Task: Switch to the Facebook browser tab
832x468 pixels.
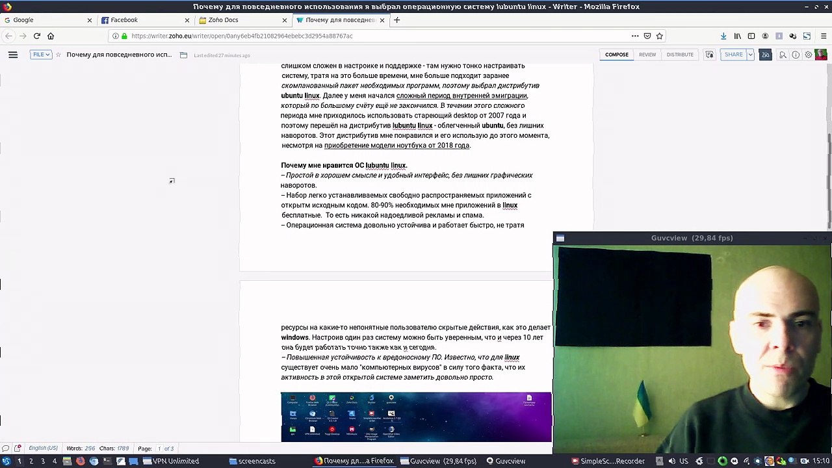Action: point(145,20)
